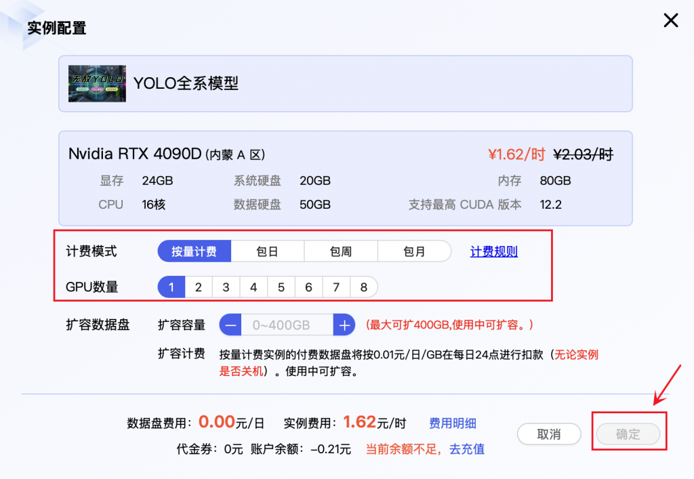Click the 12.2 CUDA version value

pyautogui.click(x=550, y=205)
